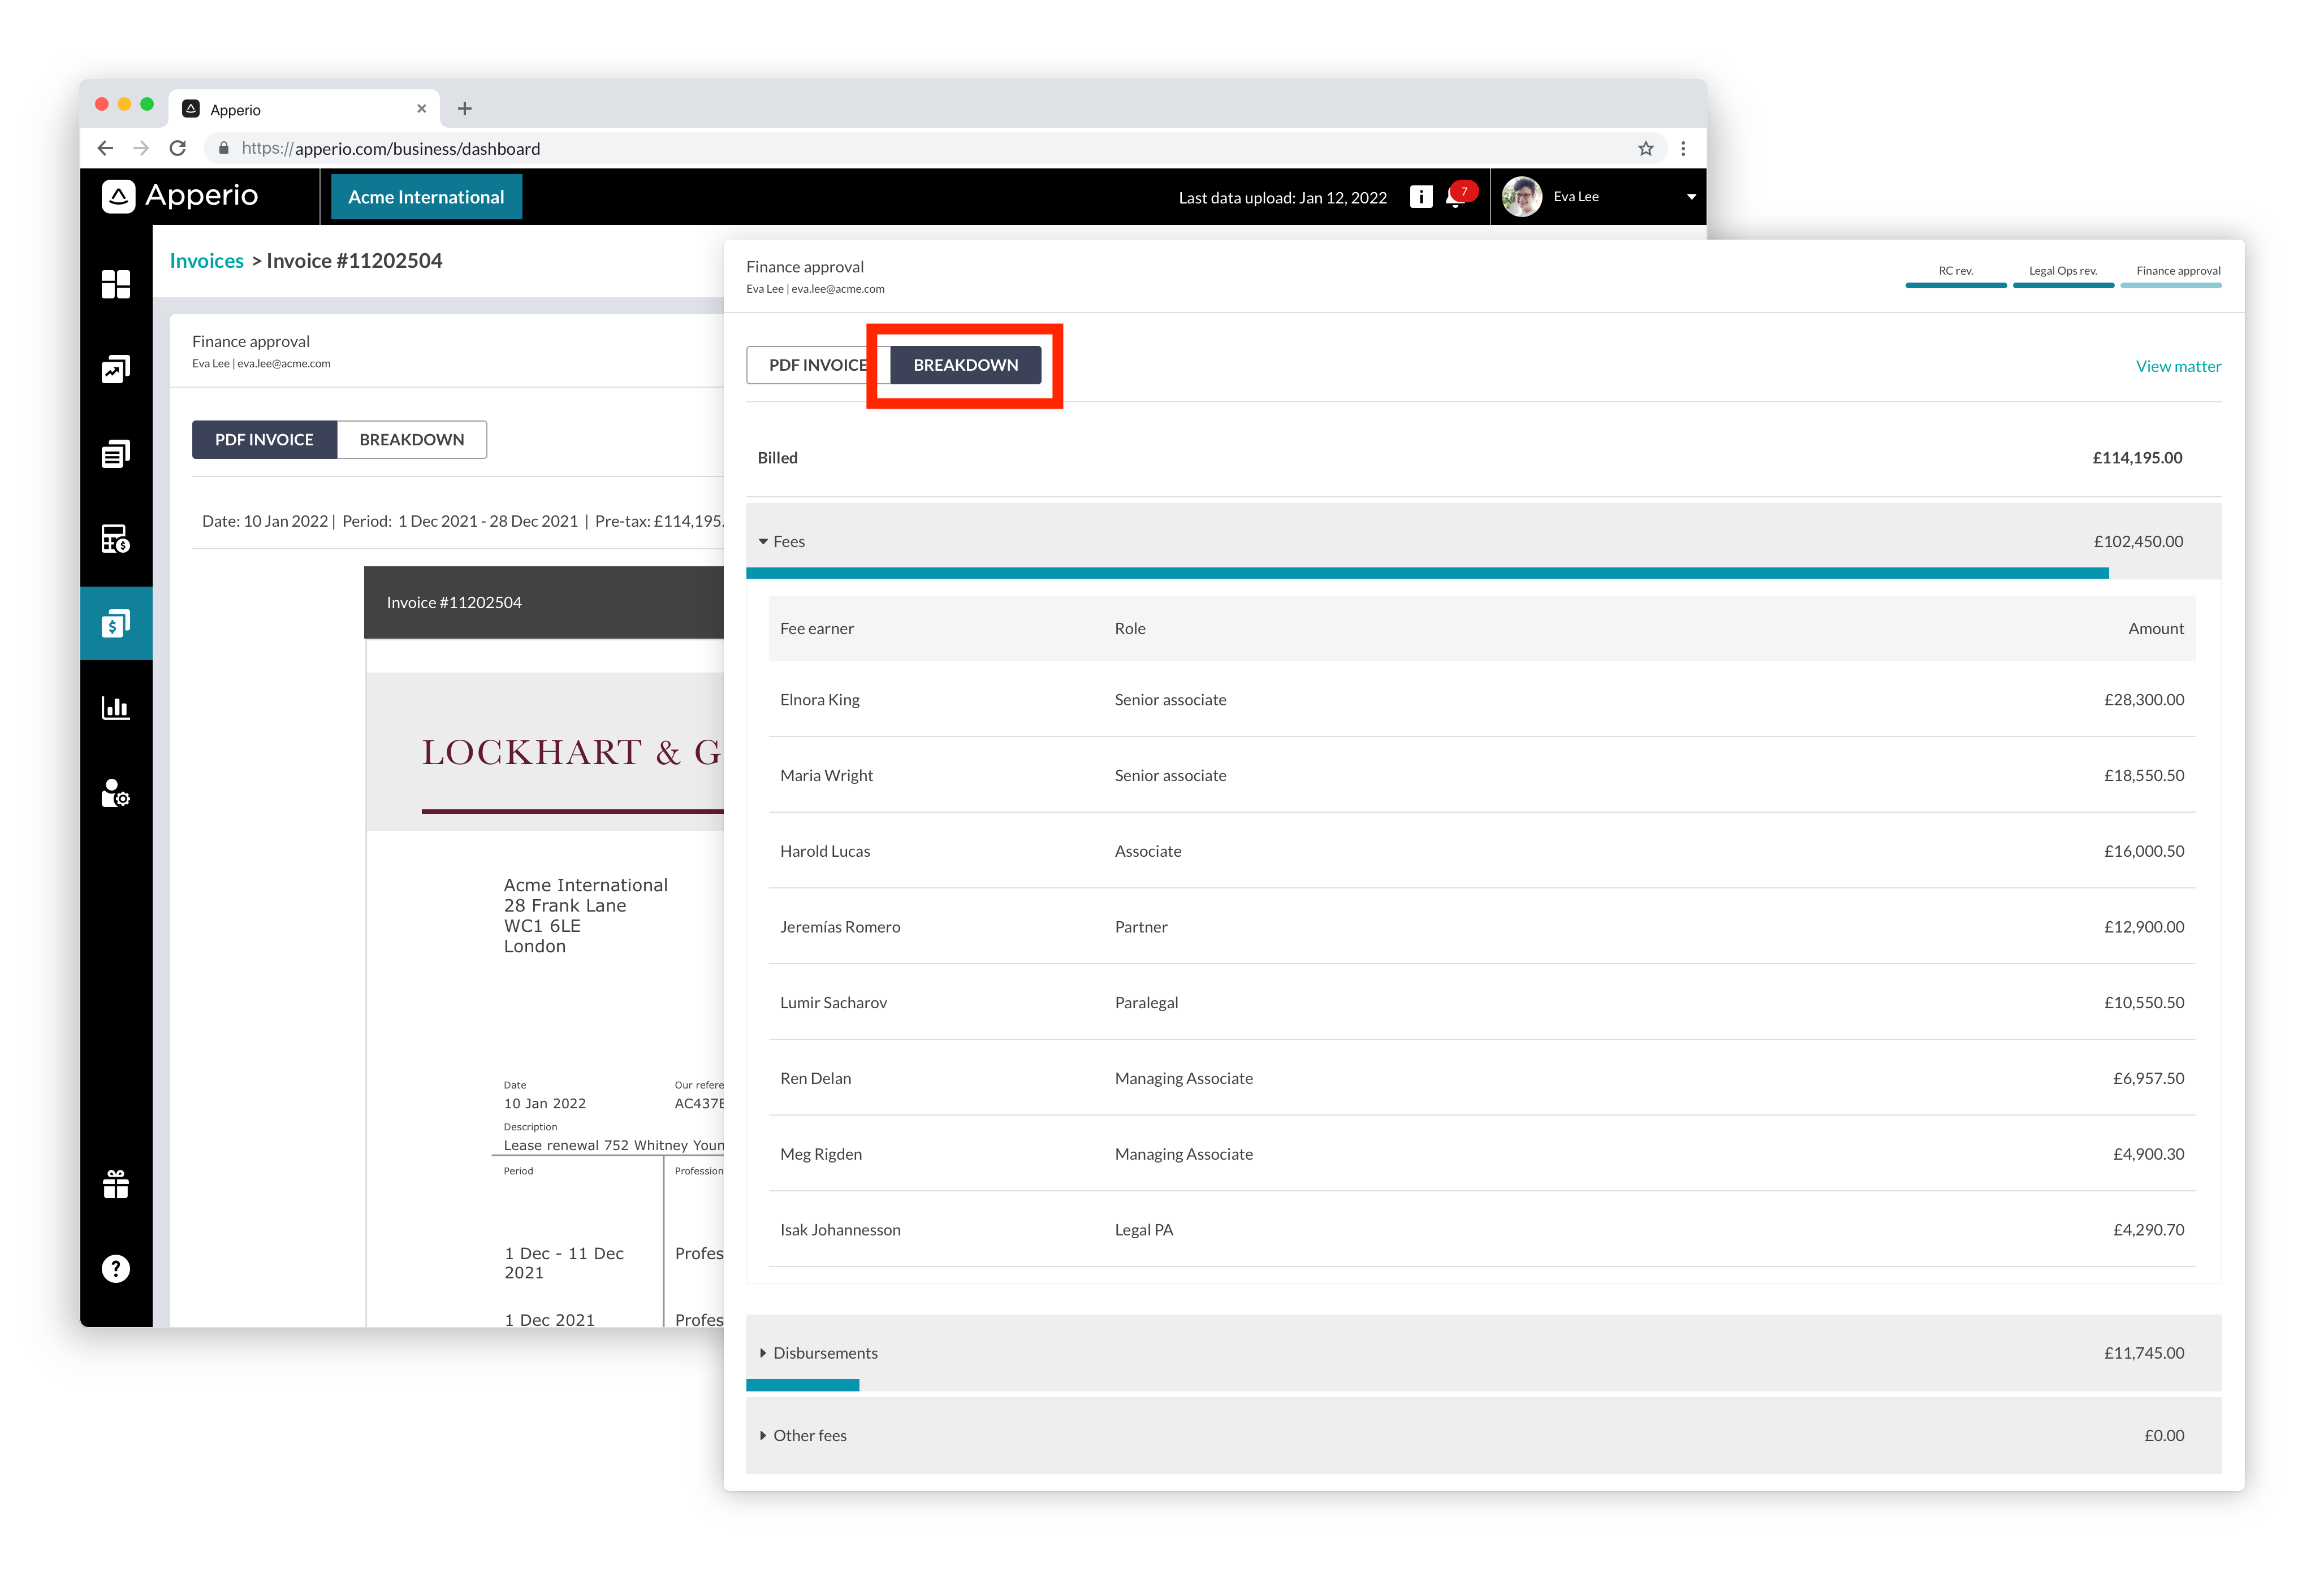Click the Fee earner column header
This screenshot has width=2324, height=1570.
pyautogui.click(x=816, y=628)
